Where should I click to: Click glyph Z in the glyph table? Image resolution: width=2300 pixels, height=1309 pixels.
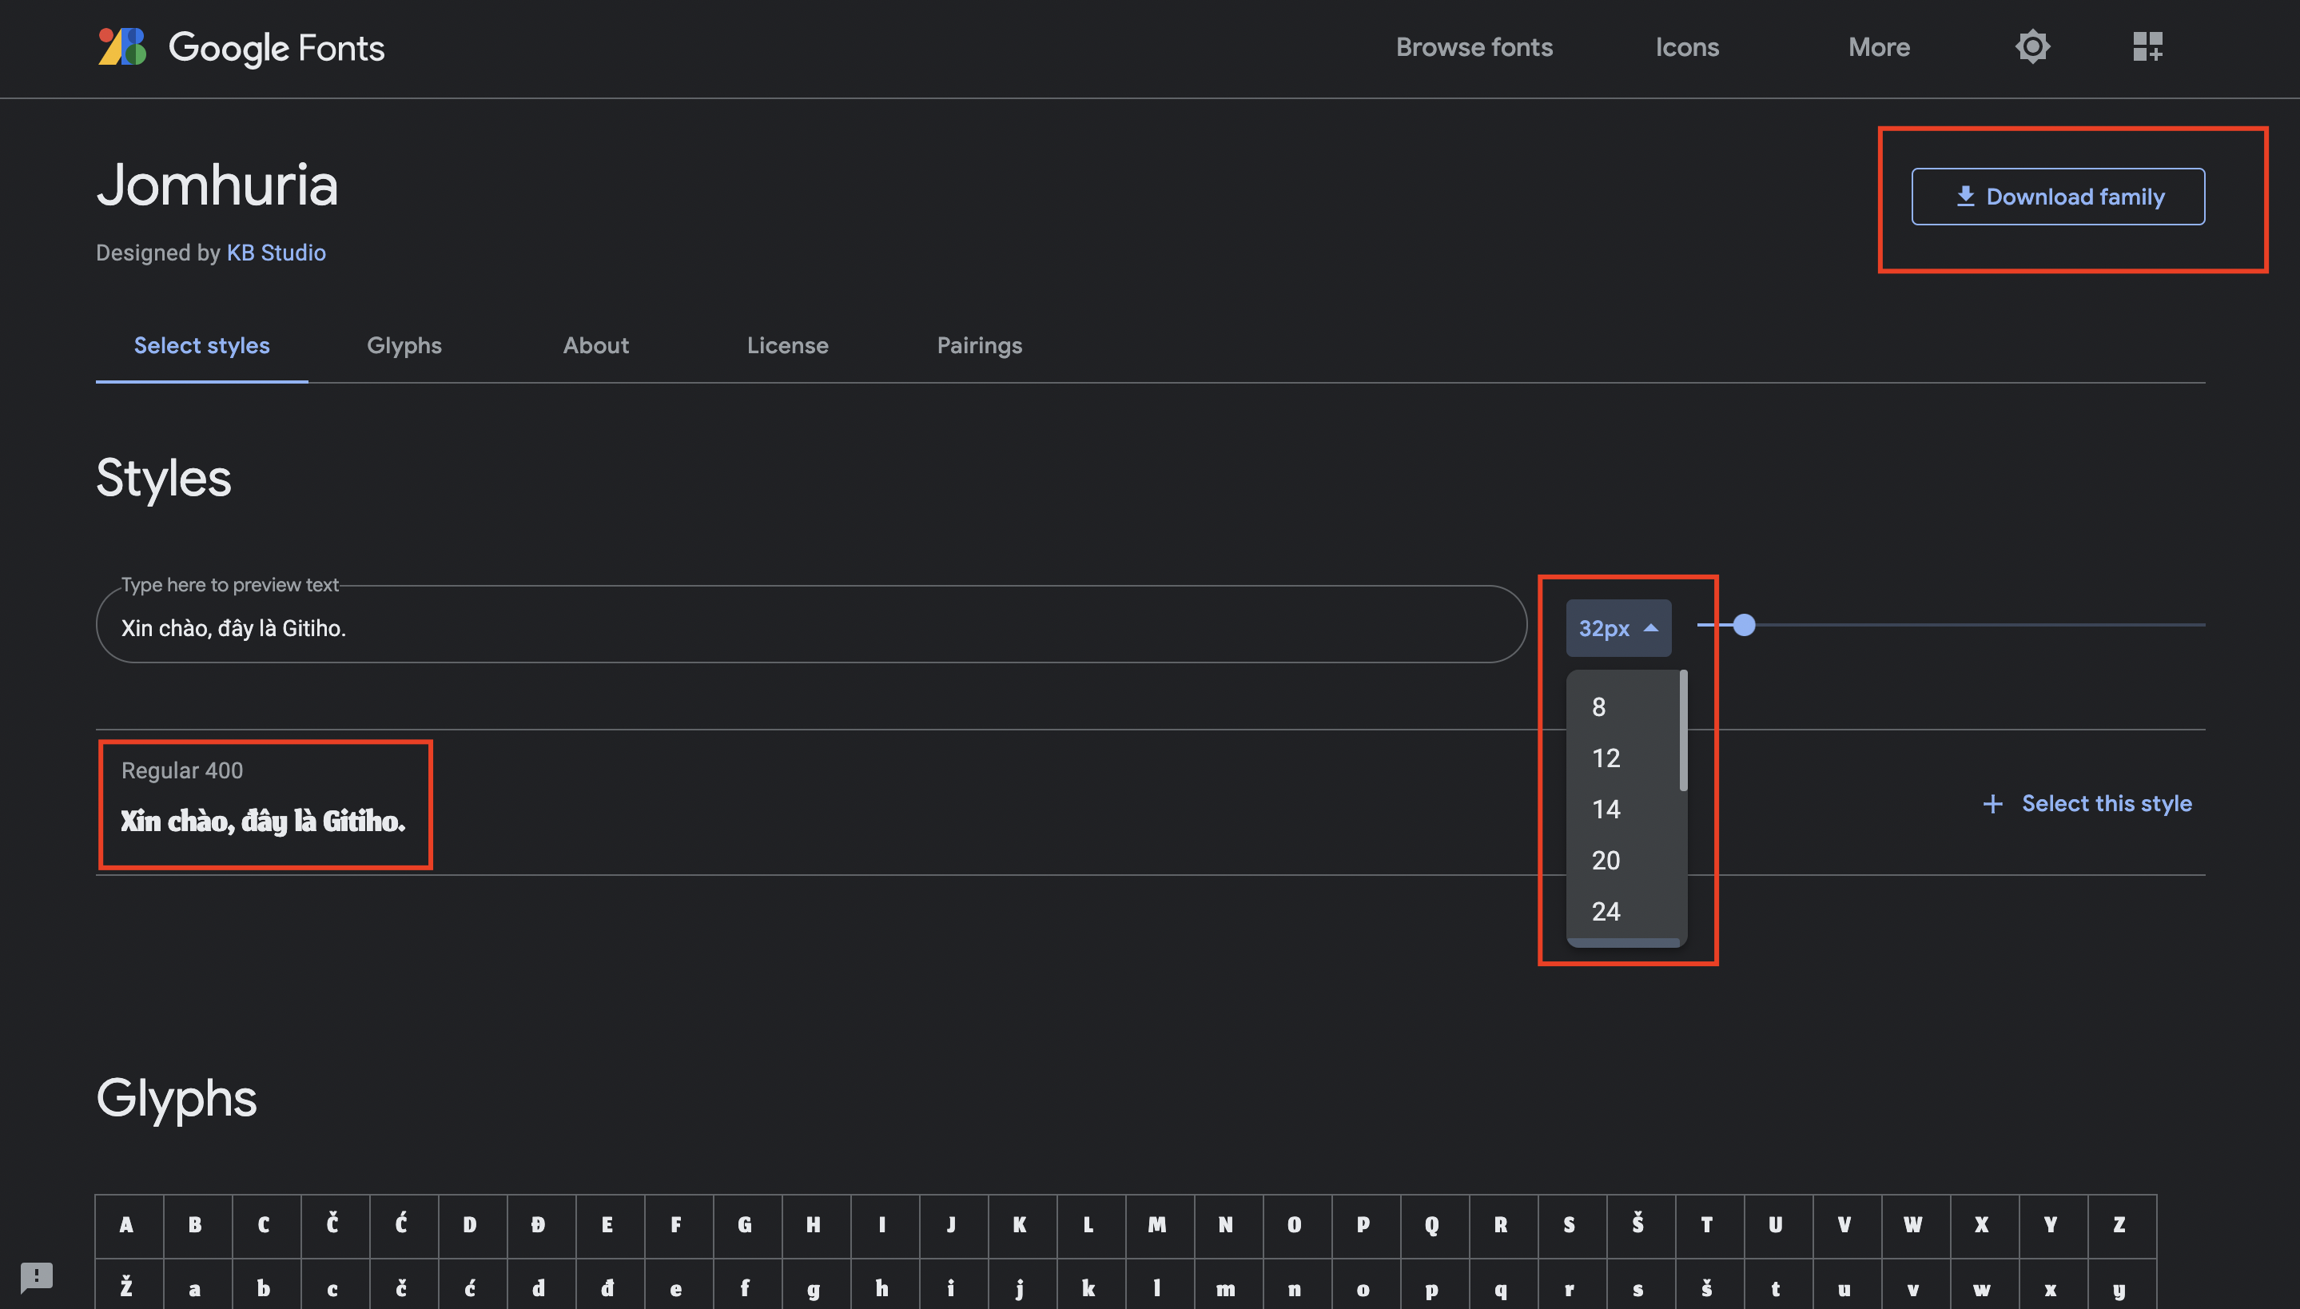2121,1225
